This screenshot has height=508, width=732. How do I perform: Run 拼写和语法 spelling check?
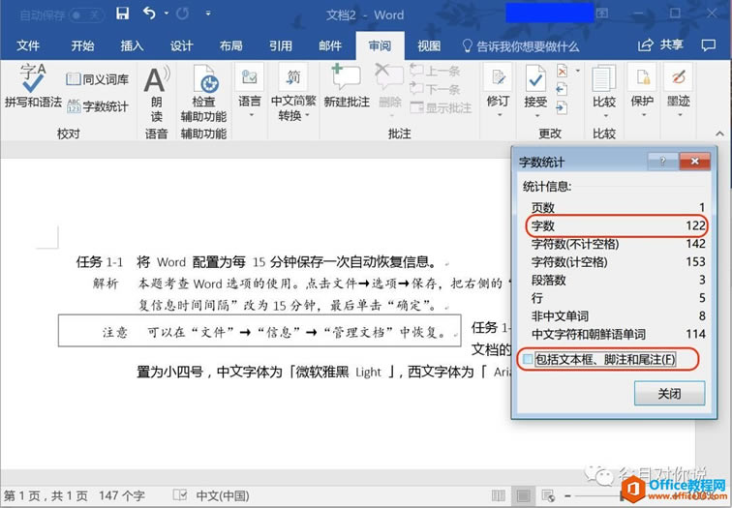tap(33, 86)
